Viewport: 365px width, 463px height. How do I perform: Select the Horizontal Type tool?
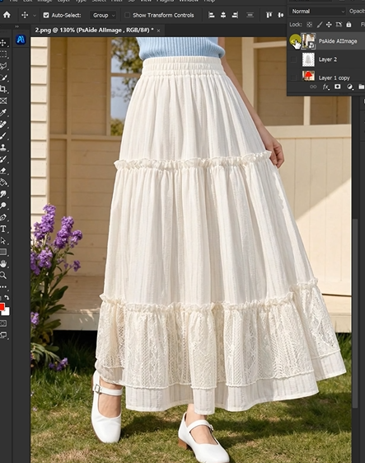click(x=3, y=229)
